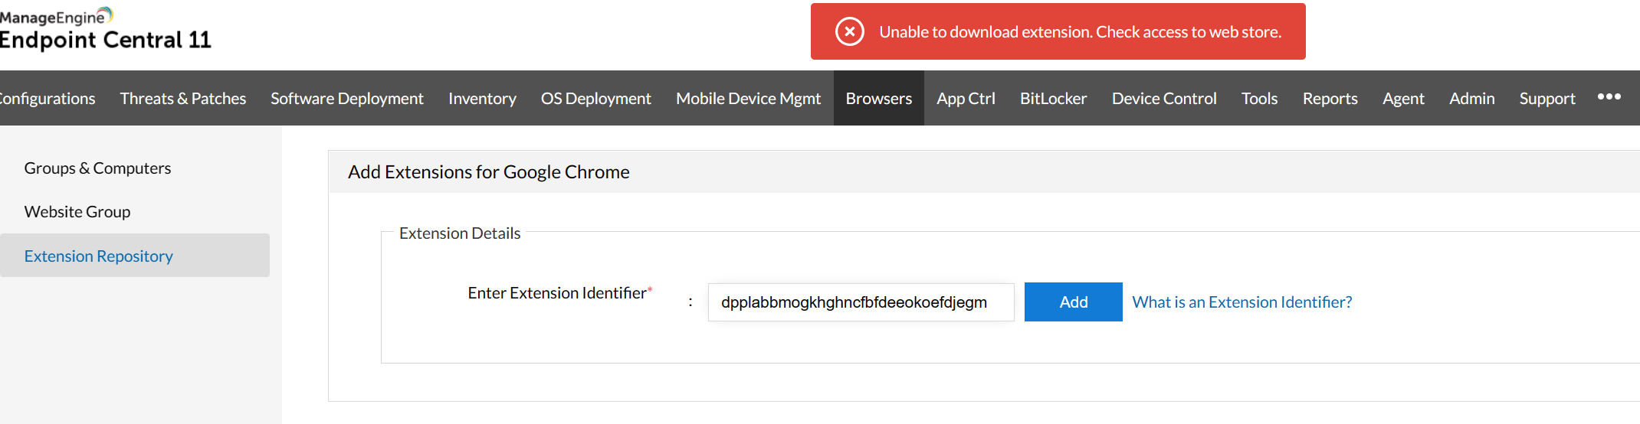Open the Configurations tab
This screenshot has height=424, width=1640.
pos(46,99)
